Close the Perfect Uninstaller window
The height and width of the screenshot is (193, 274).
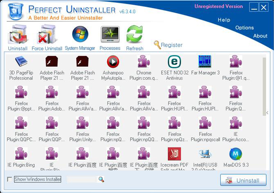263,7
